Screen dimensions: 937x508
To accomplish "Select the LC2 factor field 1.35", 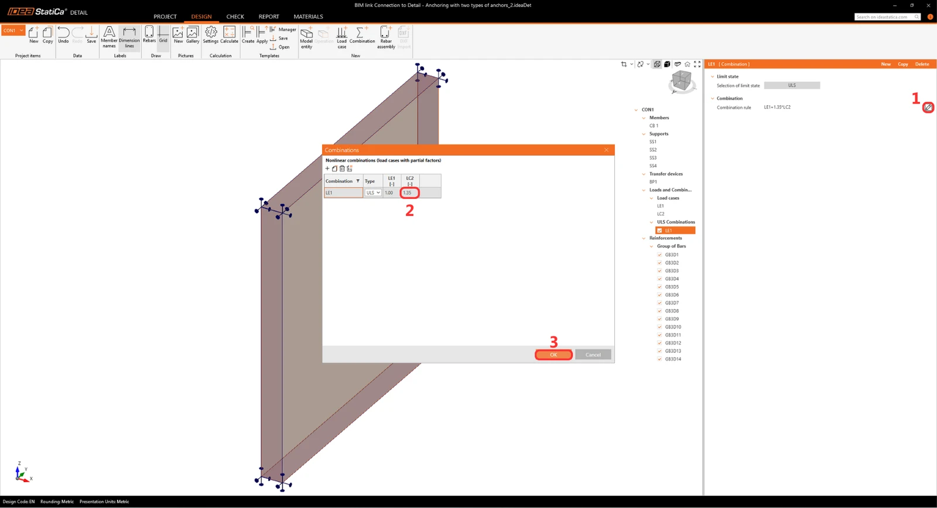I will point(409,193).
